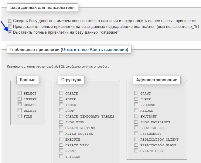201x163 pixels.
Task: Tick the SHOW VIEW checkbox
Action: (61, 122)
